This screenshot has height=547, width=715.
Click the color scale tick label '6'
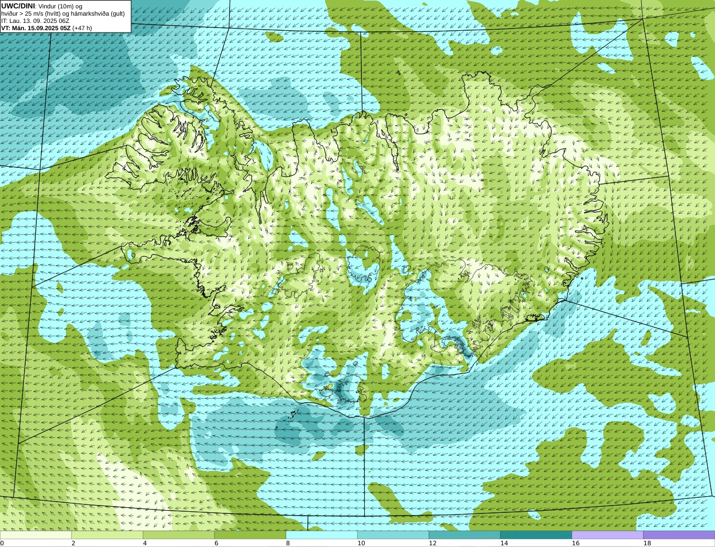[x=216, y=543]
